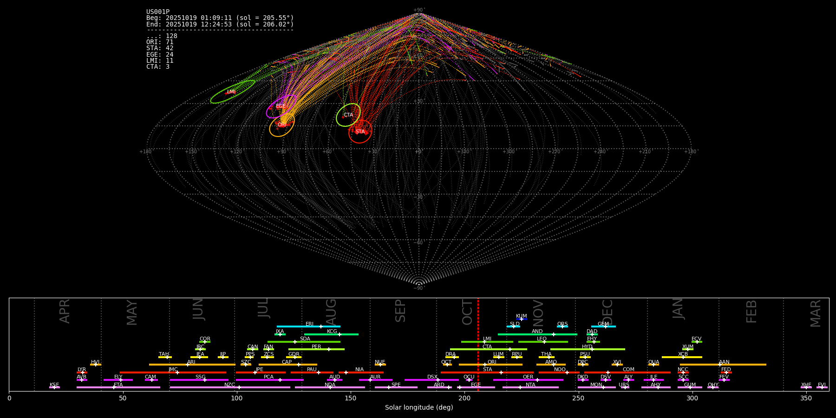Click the OCT month label in timeline

click(x=468, y=312)
